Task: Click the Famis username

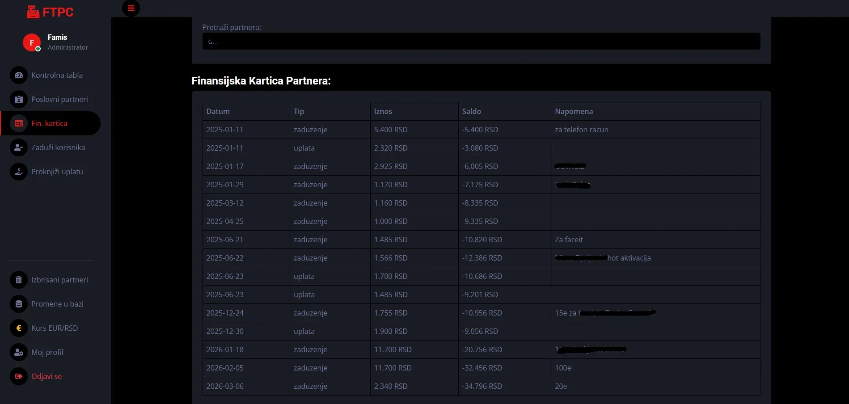Action: (x=57, y=37)
